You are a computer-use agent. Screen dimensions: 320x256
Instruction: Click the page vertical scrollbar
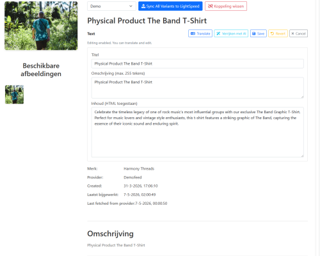pos(317,128)
